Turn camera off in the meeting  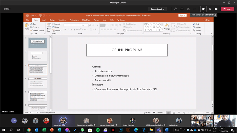click(x=204, y=9)
